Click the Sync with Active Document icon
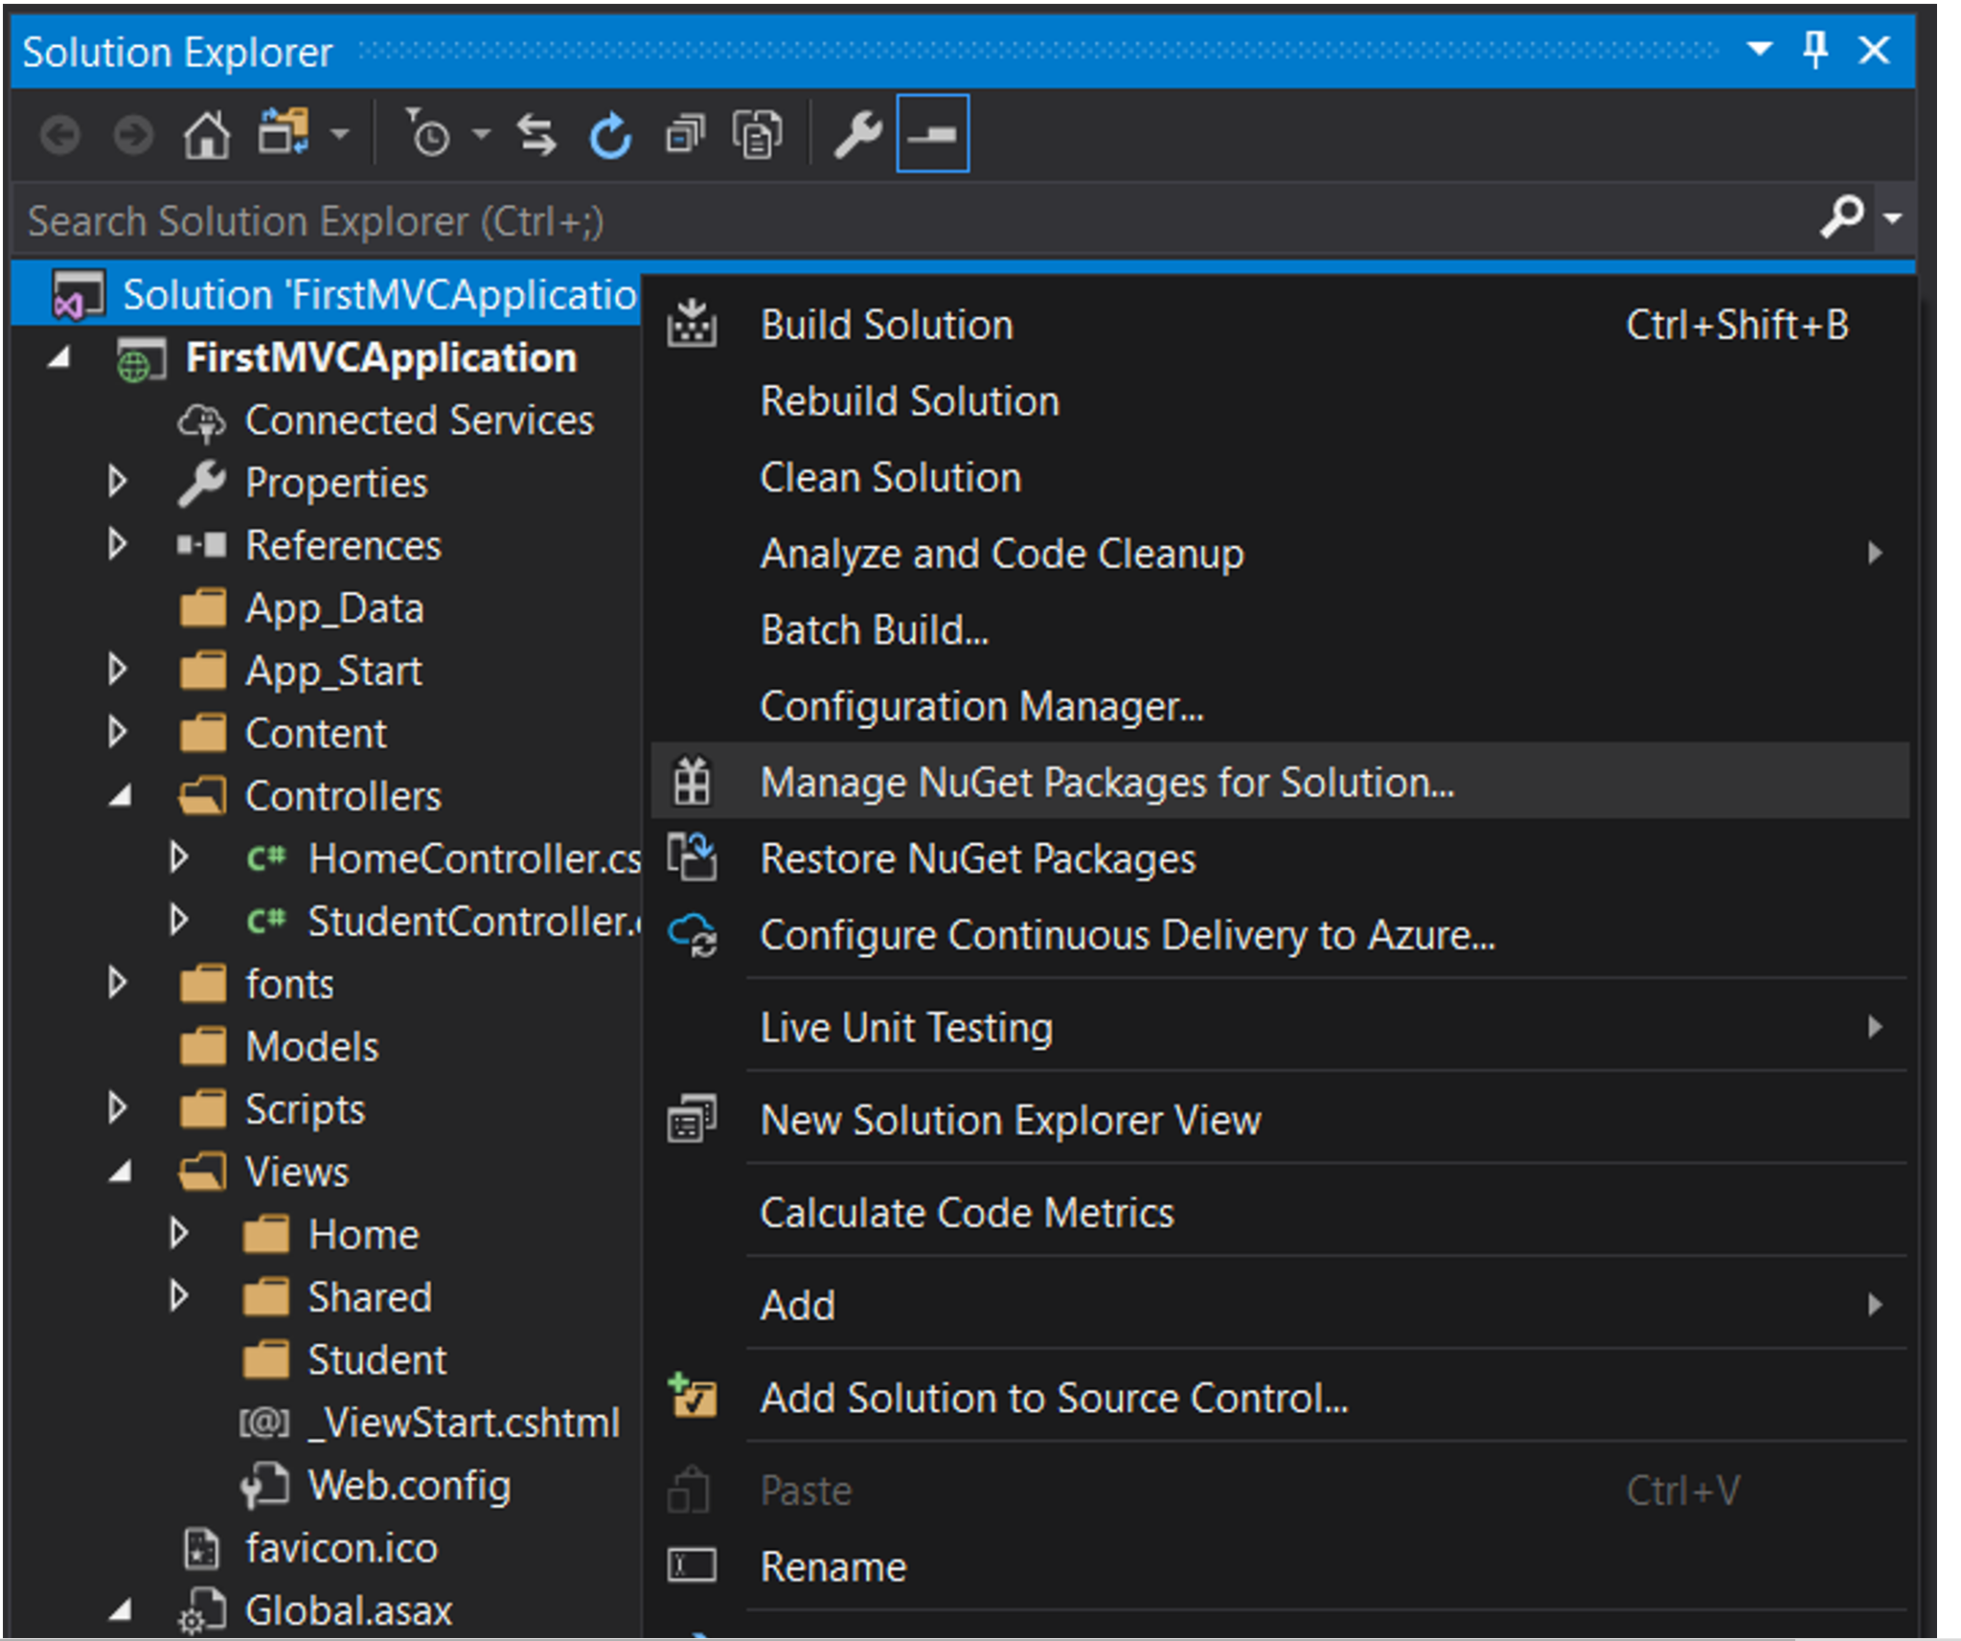 pos(536,135)
